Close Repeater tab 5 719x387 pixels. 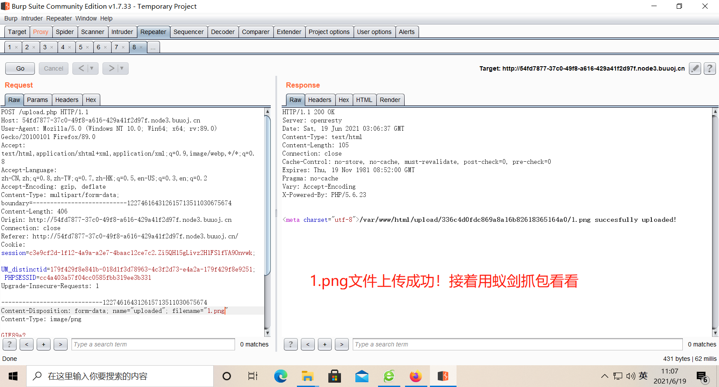[x=87, y=48]
